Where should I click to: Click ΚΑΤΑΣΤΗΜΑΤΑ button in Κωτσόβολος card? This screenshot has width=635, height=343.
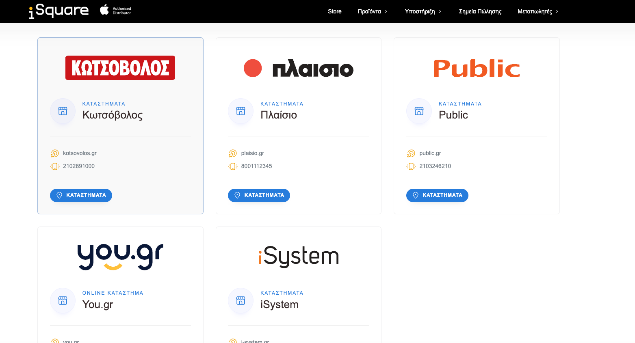[81, 195]
